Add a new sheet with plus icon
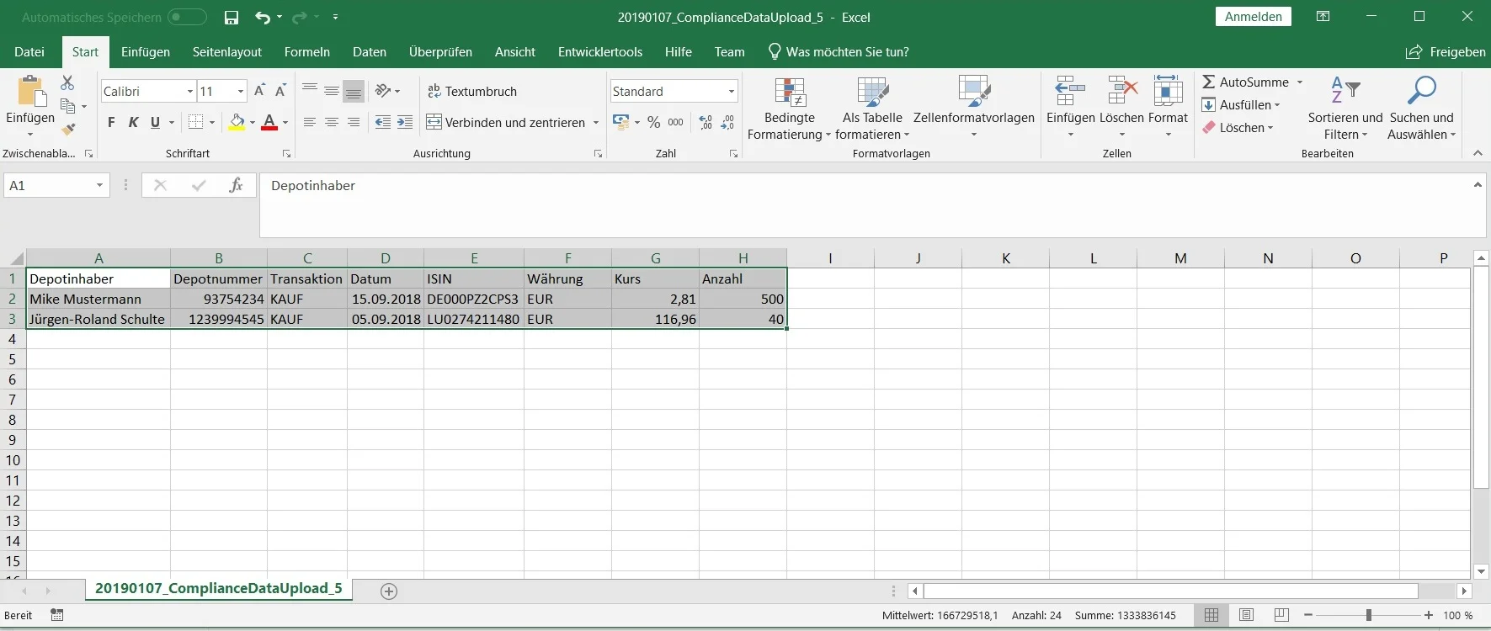 [389, 591]
